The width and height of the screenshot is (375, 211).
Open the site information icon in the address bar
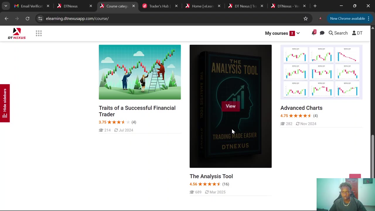[x=40, y=18]
